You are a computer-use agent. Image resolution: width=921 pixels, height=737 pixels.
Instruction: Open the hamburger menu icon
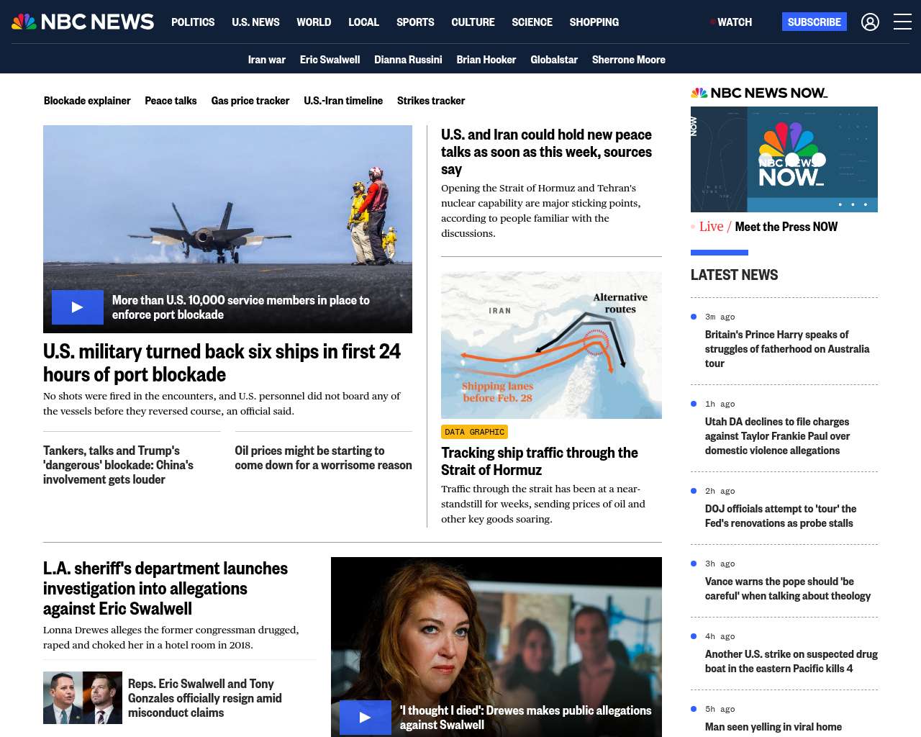point(902,22)
